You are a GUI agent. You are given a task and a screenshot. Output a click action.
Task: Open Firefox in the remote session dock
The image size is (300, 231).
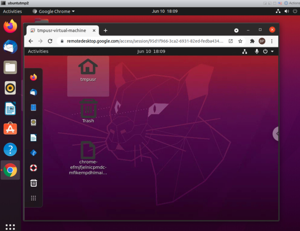[x=33, y=77]
